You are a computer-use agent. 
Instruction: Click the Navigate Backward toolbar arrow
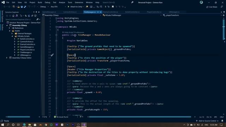pos(4,7)
